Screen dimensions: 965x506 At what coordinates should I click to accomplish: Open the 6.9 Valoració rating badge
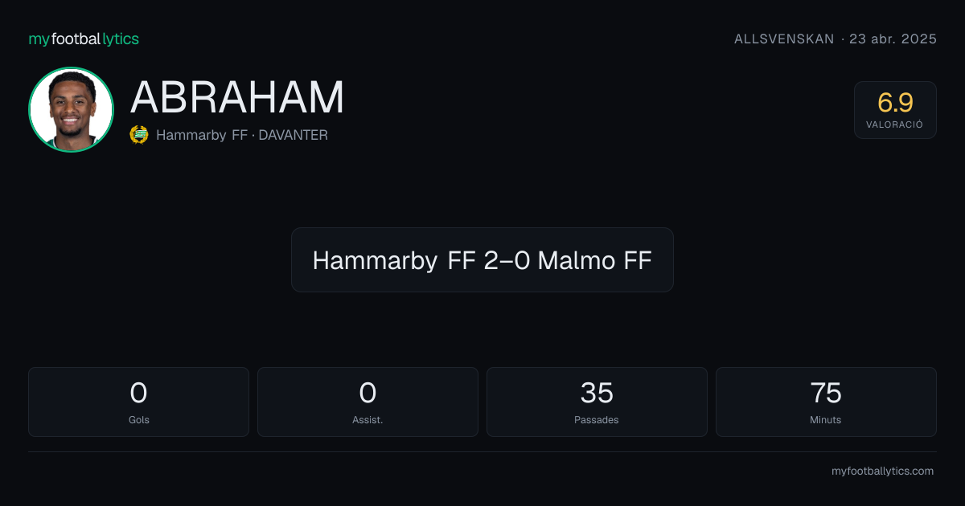click(895, 110)
